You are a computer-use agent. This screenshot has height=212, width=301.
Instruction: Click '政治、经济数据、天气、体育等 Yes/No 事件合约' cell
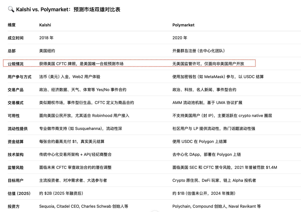tap(83, 90)
